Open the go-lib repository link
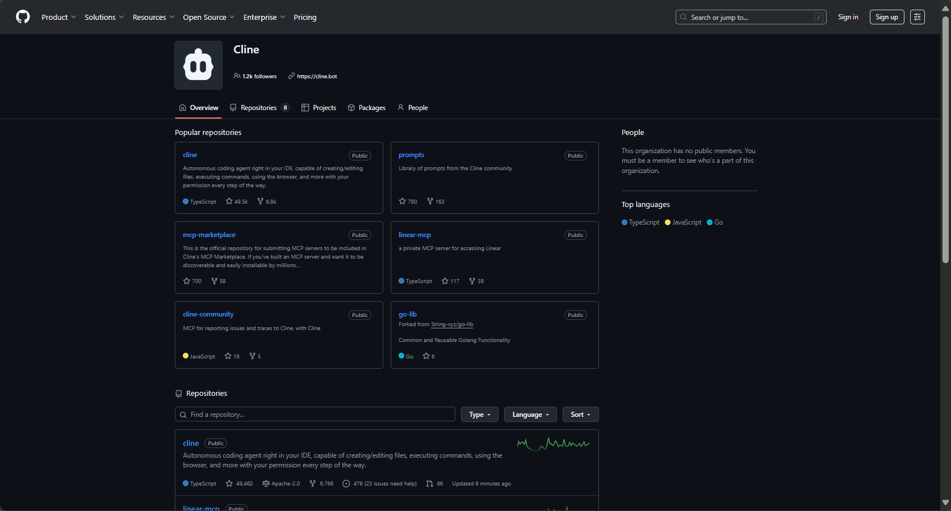This screenshot has width=951, height=511. (408, 314)
